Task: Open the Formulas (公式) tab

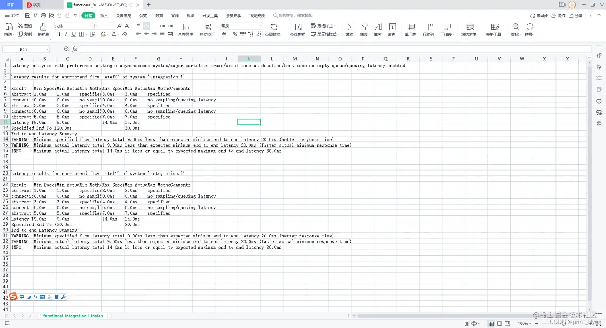Action: 143,16
